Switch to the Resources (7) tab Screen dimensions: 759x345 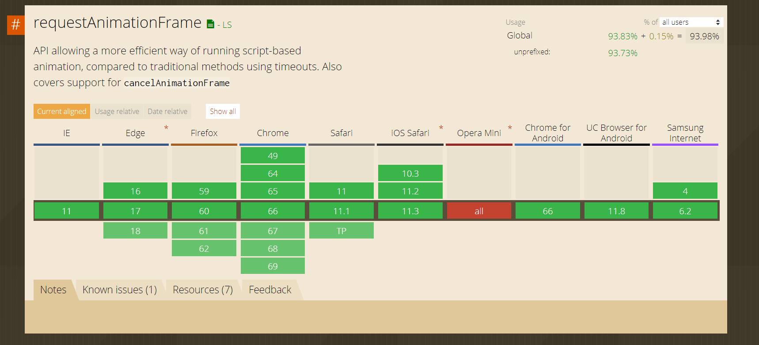(203, 290)
